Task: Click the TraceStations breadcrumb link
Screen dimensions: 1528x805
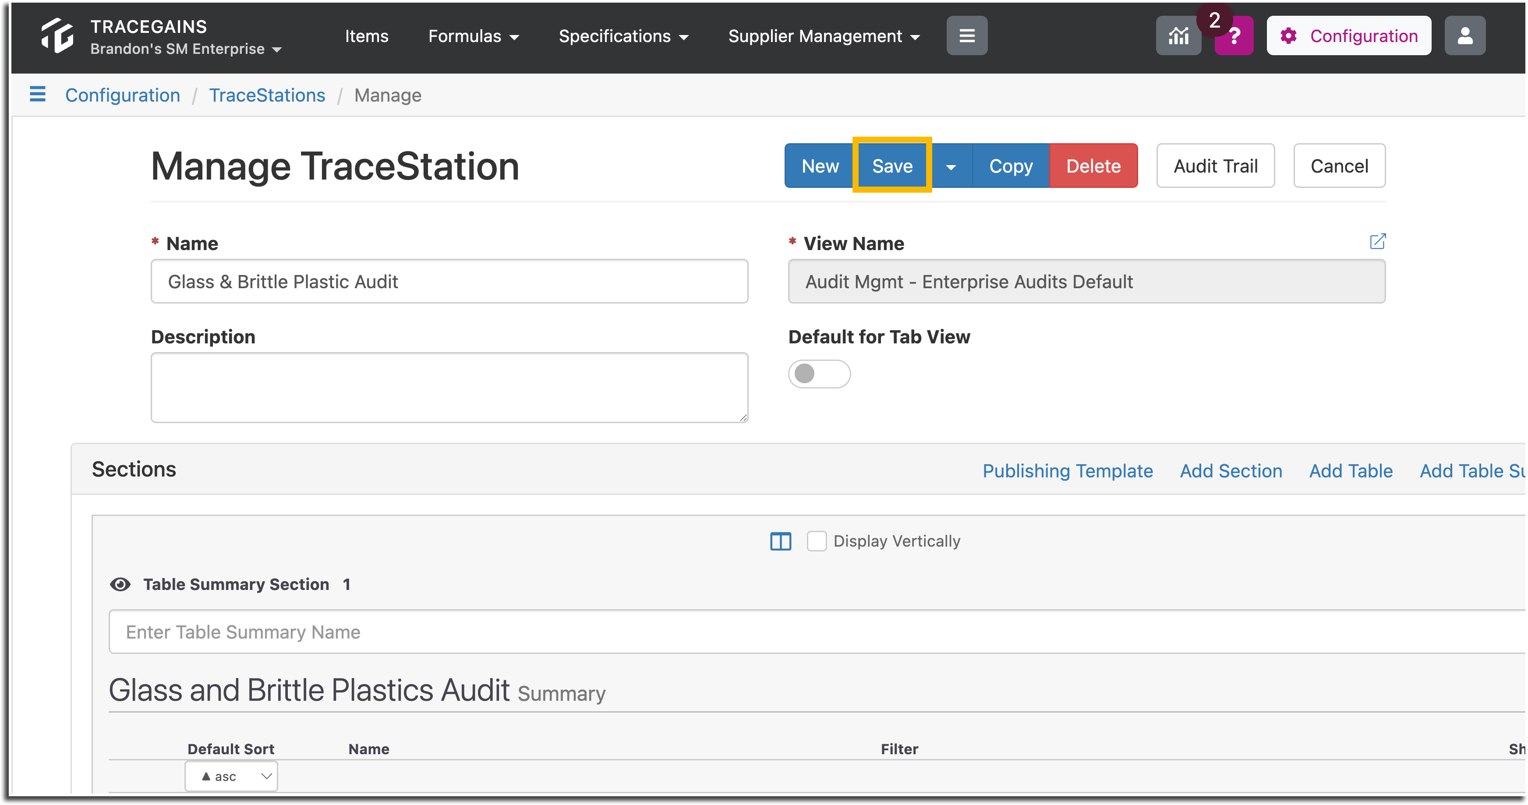Action: pos(267,95)
